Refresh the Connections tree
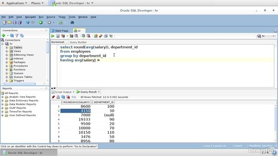 12,36
